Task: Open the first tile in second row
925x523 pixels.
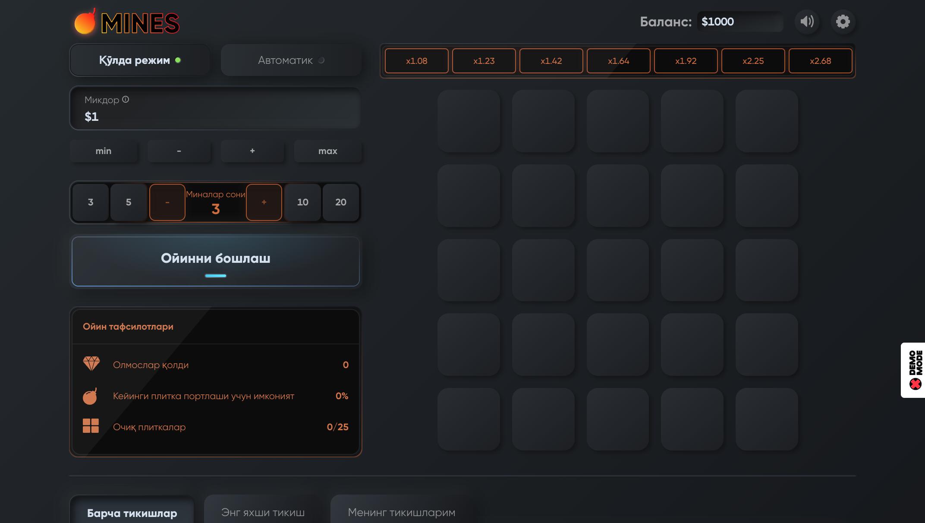Action: pyautogui.click(x=469, y=195)
